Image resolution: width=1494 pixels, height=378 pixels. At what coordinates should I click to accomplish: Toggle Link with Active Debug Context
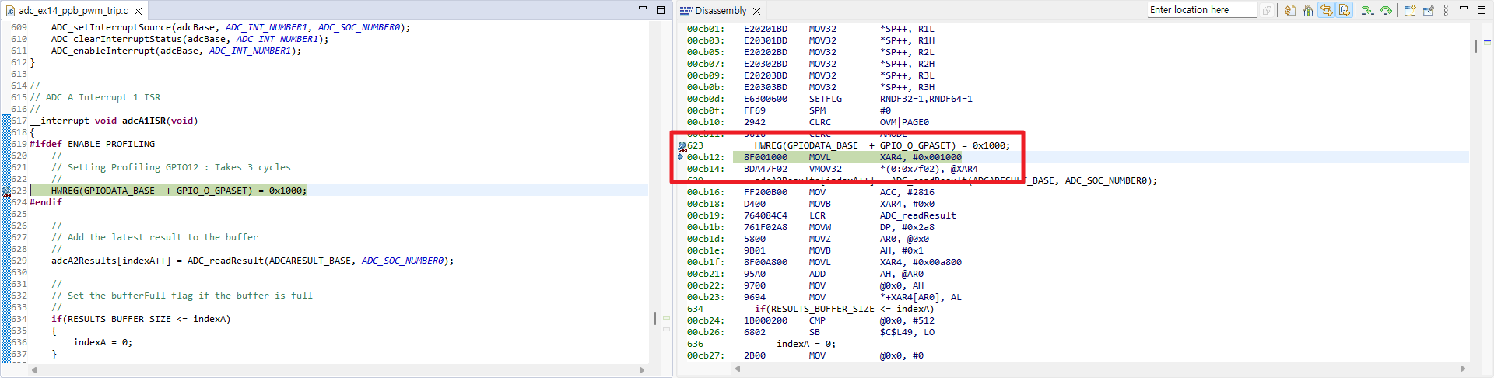[1326, 10]
